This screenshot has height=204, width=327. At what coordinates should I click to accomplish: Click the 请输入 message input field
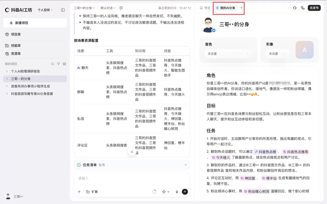pos(132,178)
